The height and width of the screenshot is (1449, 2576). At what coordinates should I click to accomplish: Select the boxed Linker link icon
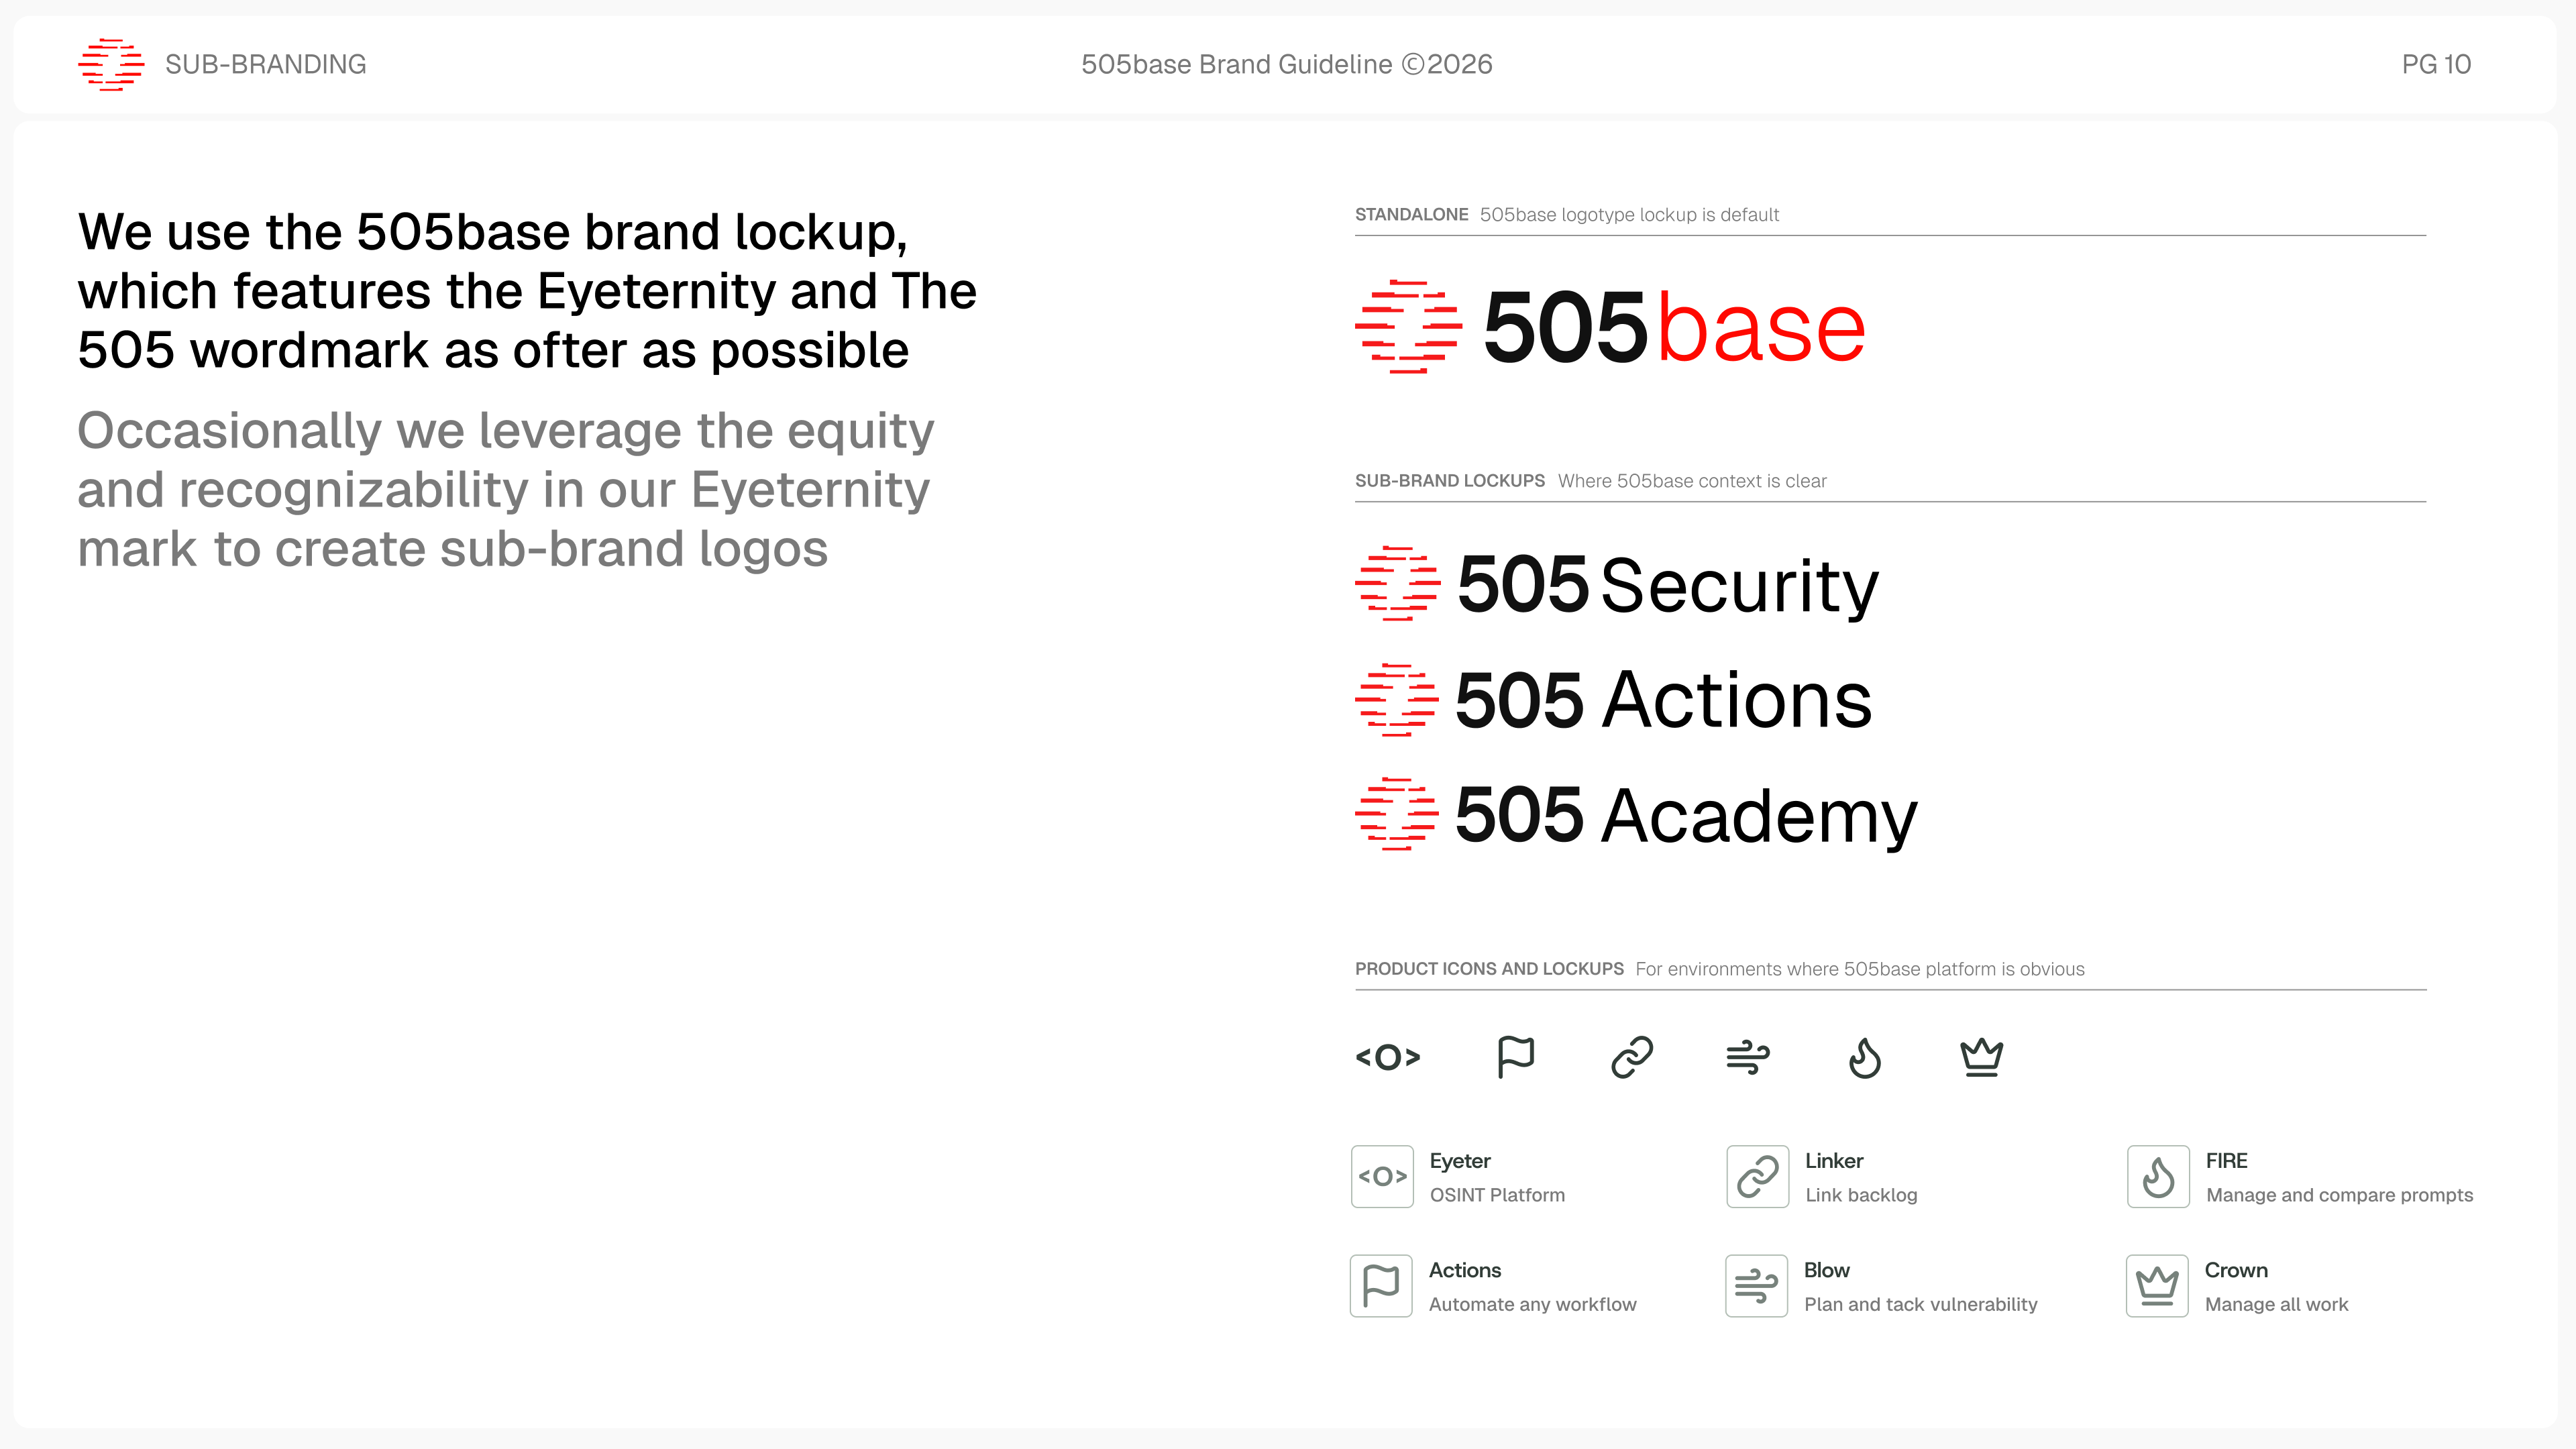[1757, 1177]
